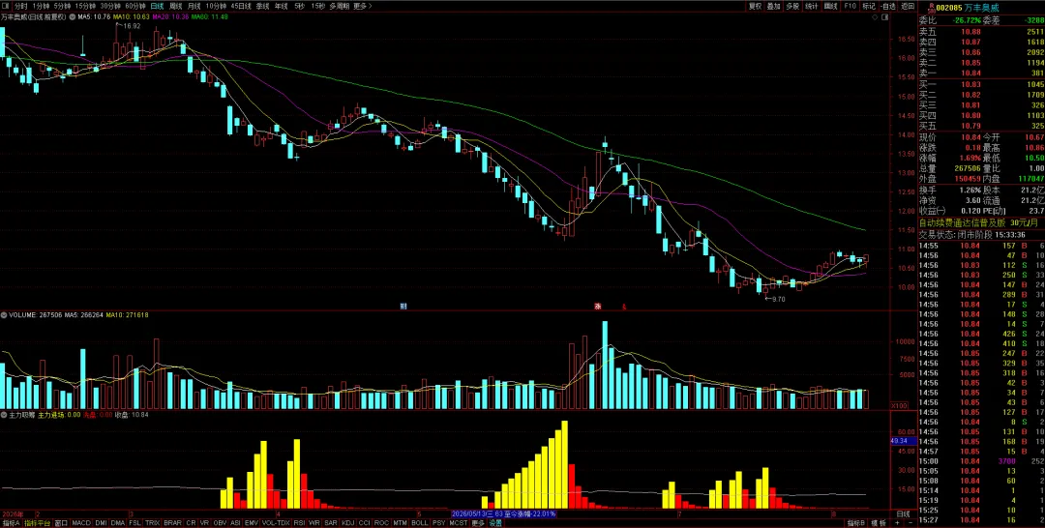Click the 002085 stock code
Screen dimensions: 1045x528
950,8
